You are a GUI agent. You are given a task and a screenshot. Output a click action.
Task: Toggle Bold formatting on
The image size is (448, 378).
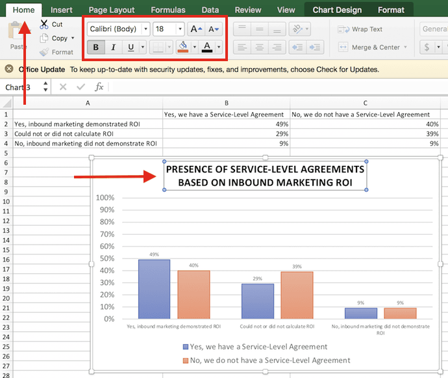[x=97, y=47]
